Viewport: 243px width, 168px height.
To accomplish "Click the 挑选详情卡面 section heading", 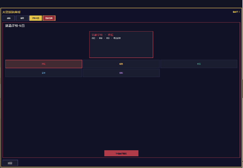I will coord(15,26).
